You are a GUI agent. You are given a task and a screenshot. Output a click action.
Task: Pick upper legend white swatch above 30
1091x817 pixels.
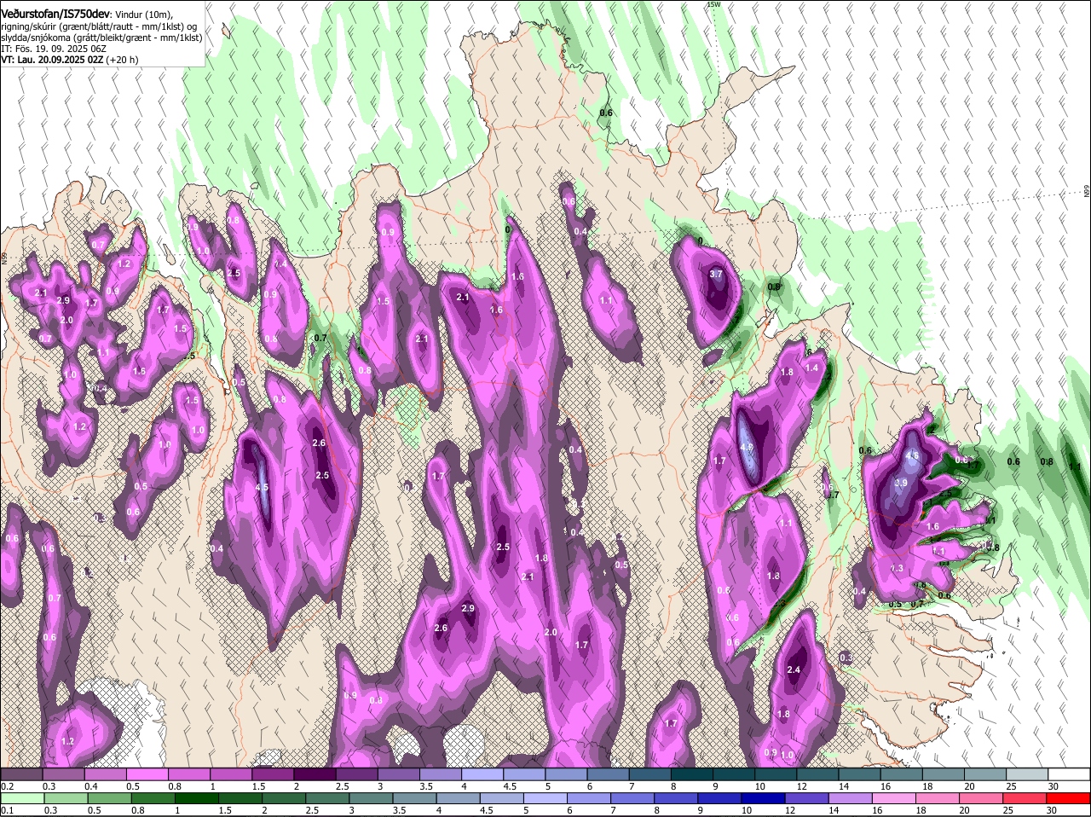click(1068, 774)
